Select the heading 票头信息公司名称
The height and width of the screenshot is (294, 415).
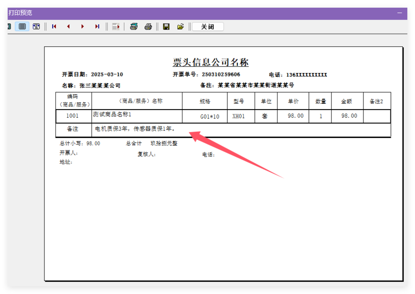(211, 62)
